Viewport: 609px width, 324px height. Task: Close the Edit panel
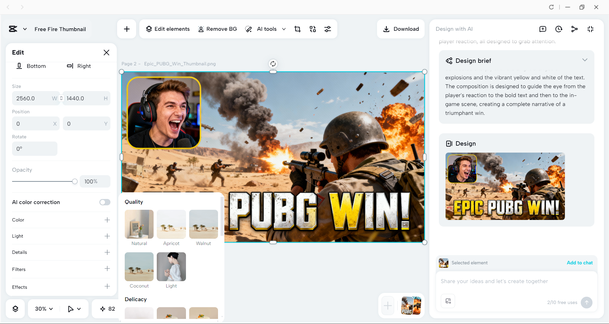pos(106,52)
